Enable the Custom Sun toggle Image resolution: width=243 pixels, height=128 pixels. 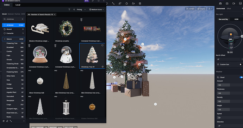tap(241, 65)
